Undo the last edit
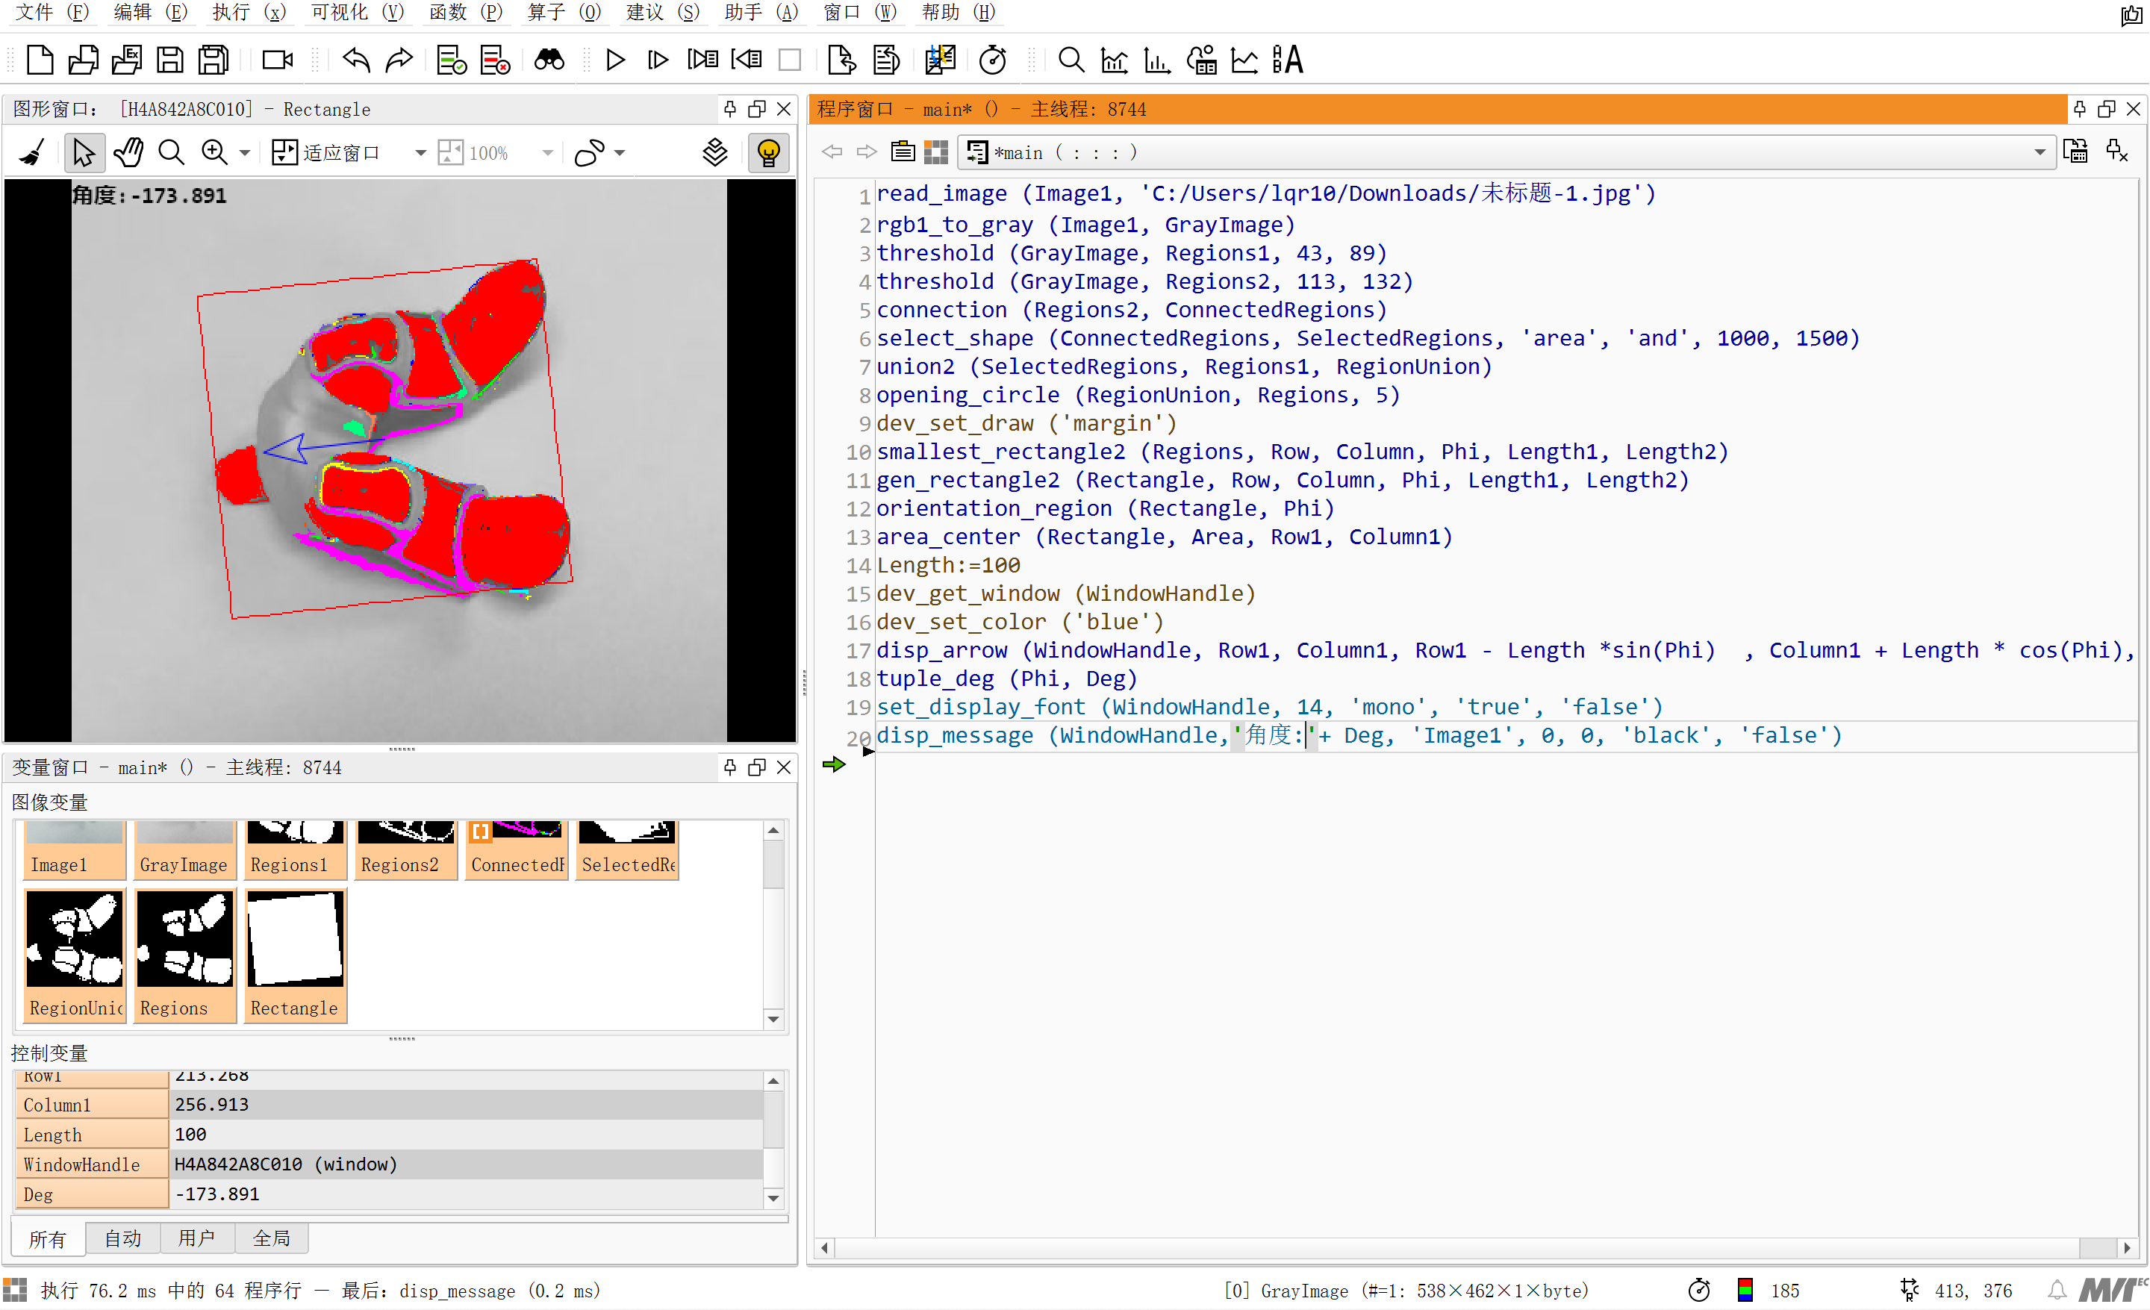 click(x=356, y=59)
